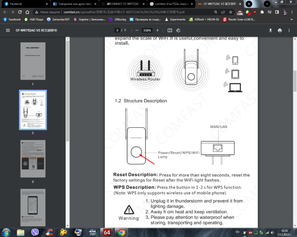Switch to the comfast cf-wr752ac manual tab
The image size is (297, 237).
pos(171,4)
